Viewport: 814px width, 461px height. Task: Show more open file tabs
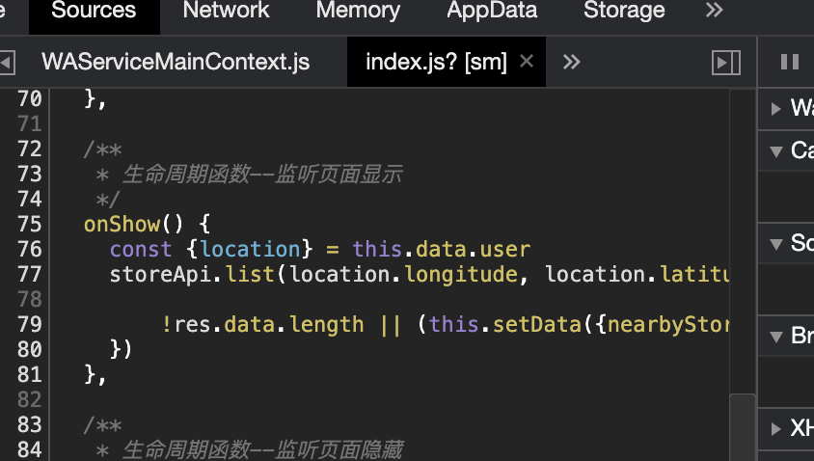click(x=572, y=63)
